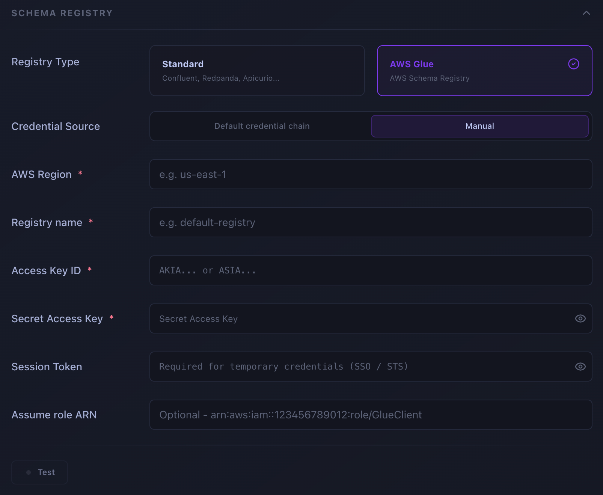Click the AWS Glue checkmark icon
Screen dimensions: 603x495
coord(574,64)
